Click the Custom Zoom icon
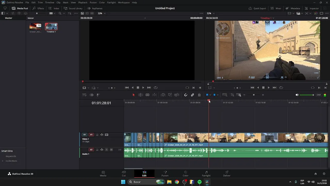 tap(239, 95)
